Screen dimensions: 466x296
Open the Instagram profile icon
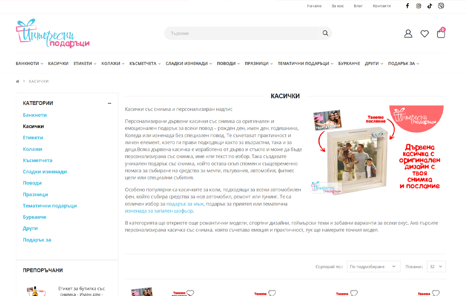pos(419,6)
